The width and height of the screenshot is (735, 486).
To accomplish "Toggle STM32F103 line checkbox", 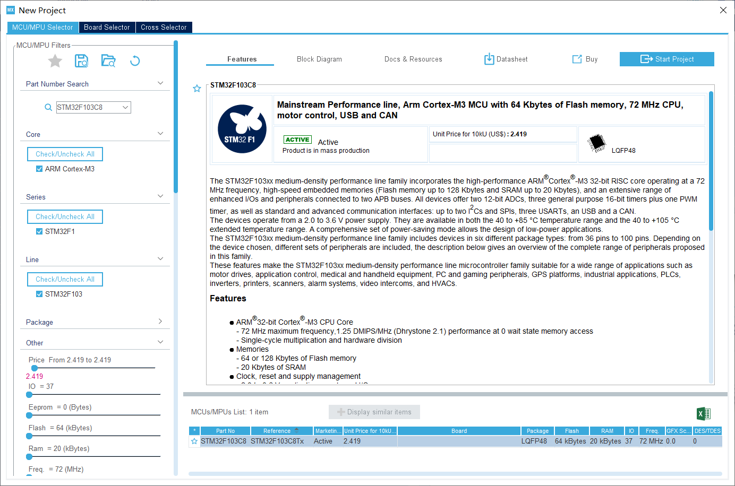I will coord(39,294).
